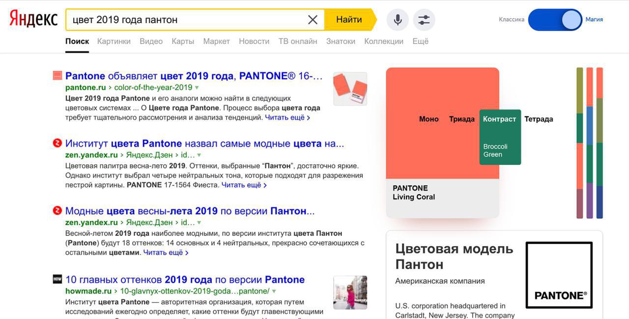Open the Маркет tab

(x=217, y=41)
